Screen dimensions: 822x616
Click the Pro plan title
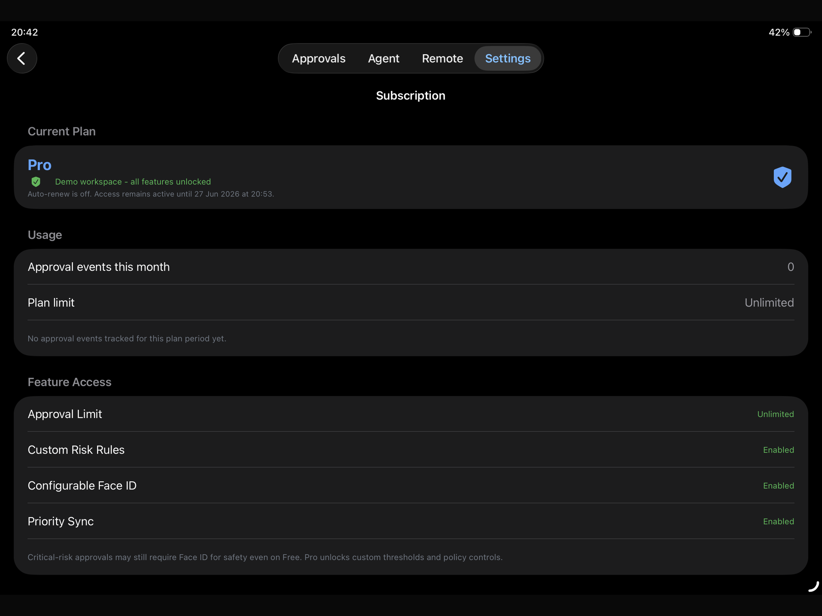point(39,165)
